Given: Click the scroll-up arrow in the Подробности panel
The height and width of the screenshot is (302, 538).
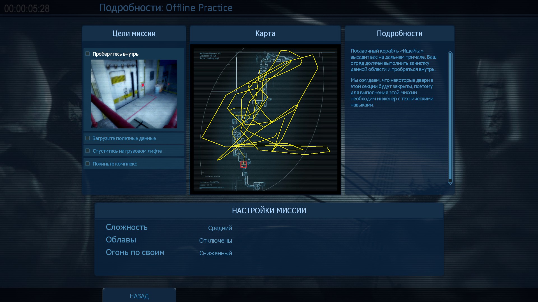Looking at the screenshot, I should pyautogui.click(x=450, y=52).
